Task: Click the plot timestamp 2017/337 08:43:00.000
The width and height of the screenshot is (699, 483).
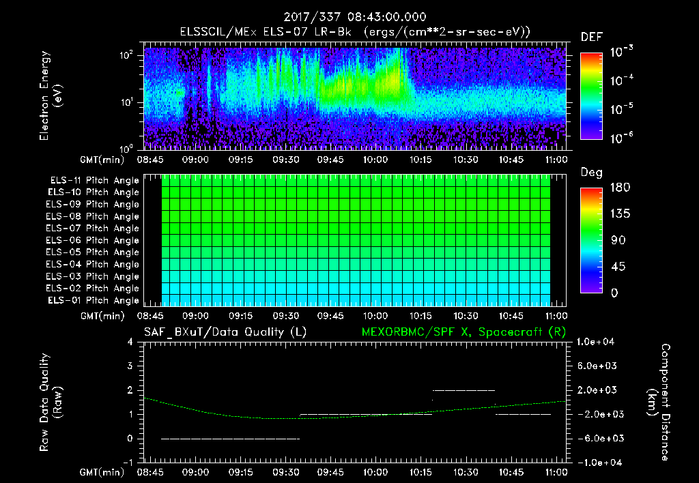Action: [x=355, y=17]
